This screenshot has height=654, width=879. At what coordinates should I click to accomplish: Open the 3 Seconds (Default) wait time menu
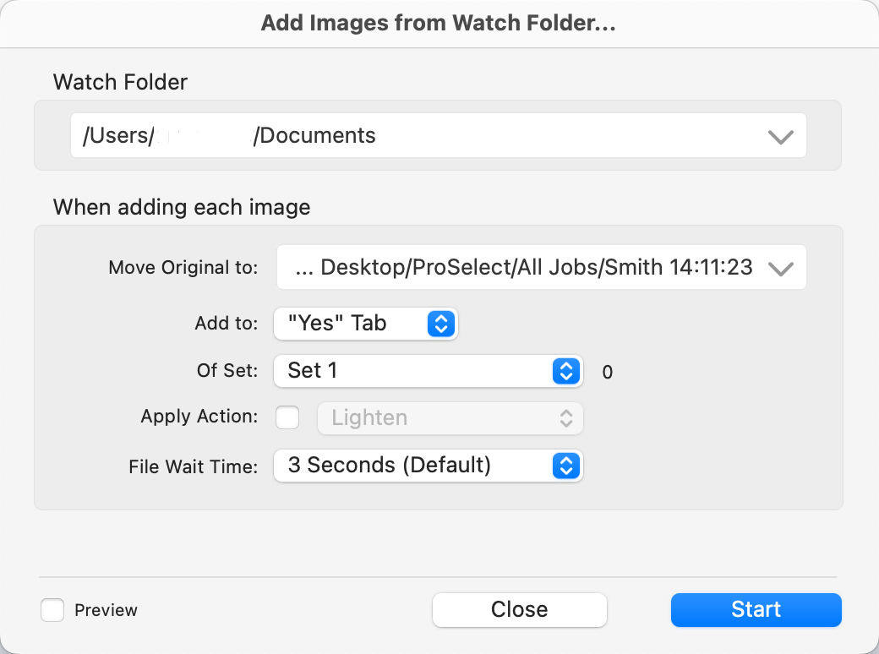(414, 465)
